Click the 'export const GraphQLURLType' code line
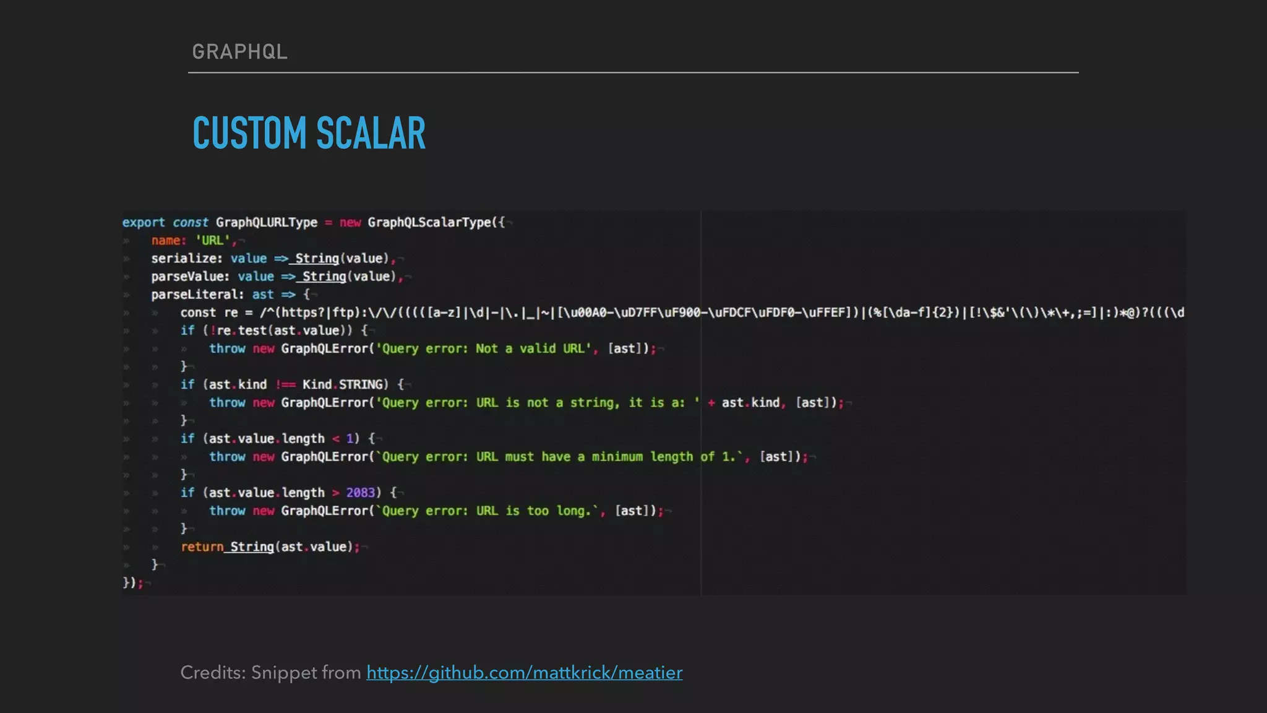The width and height of the screenshot is (1267, 713). point(314,222)
